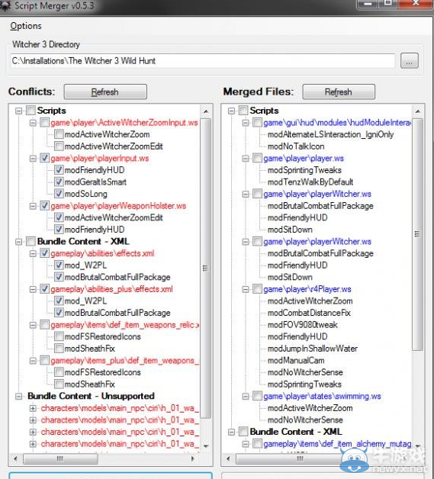The image size is (434, 479).
Task: Uncheck gameplay\abilities\effects.xml checkbox
Action: click(x=44, y=253)
